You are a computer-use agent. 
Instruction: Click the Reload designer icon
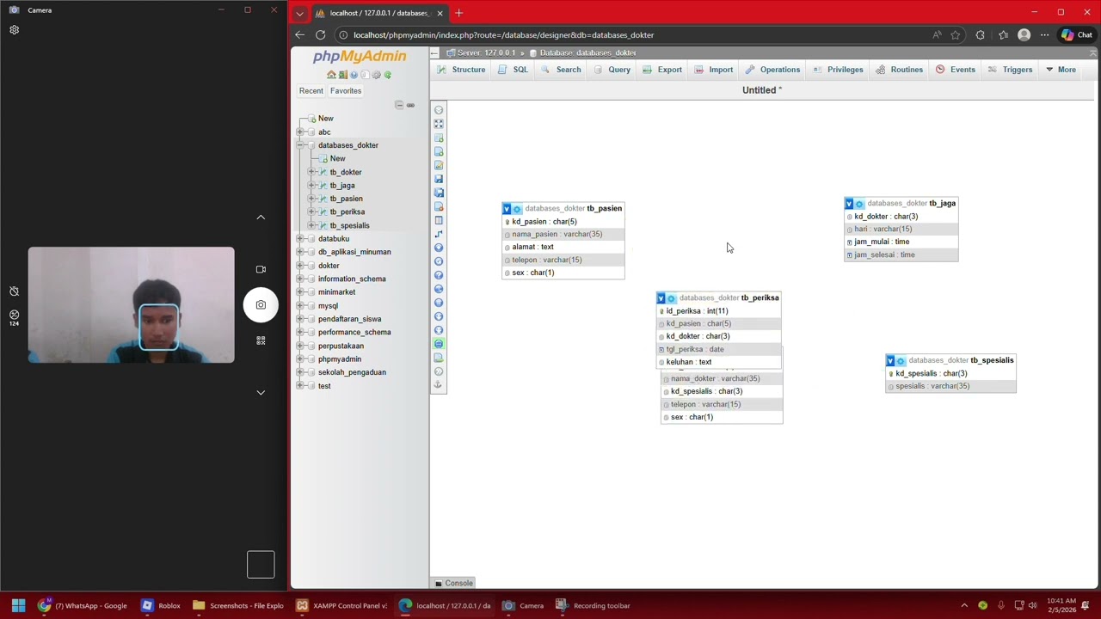tap(439, 261)
